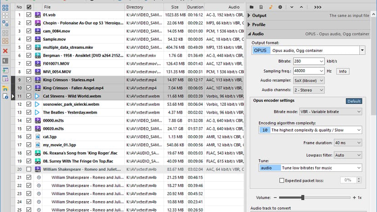Expand the Output section
Viewport: 377px width, 212px height.
pos(250,16)
